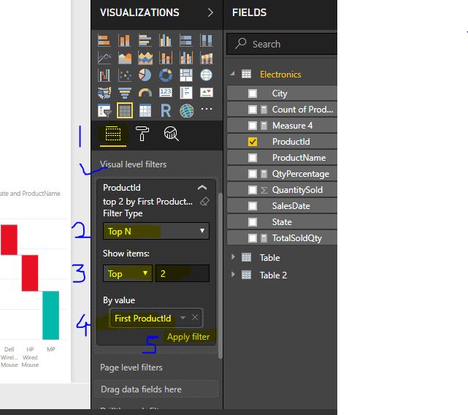
Task: Collapse the Visualizations pane with chevron
Action: (x=210, y=12)
